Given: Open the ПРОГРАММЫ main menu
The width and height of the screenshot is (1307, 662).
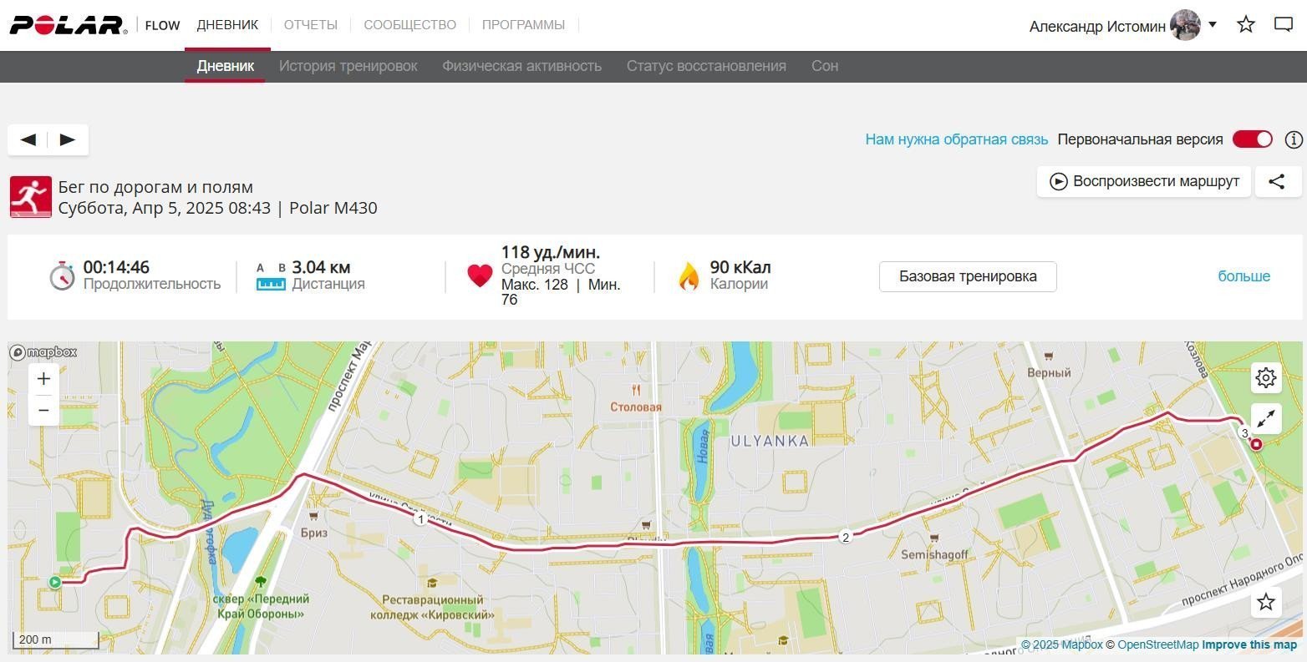Looking at the screenshot, I should click(x=523, y=25).
